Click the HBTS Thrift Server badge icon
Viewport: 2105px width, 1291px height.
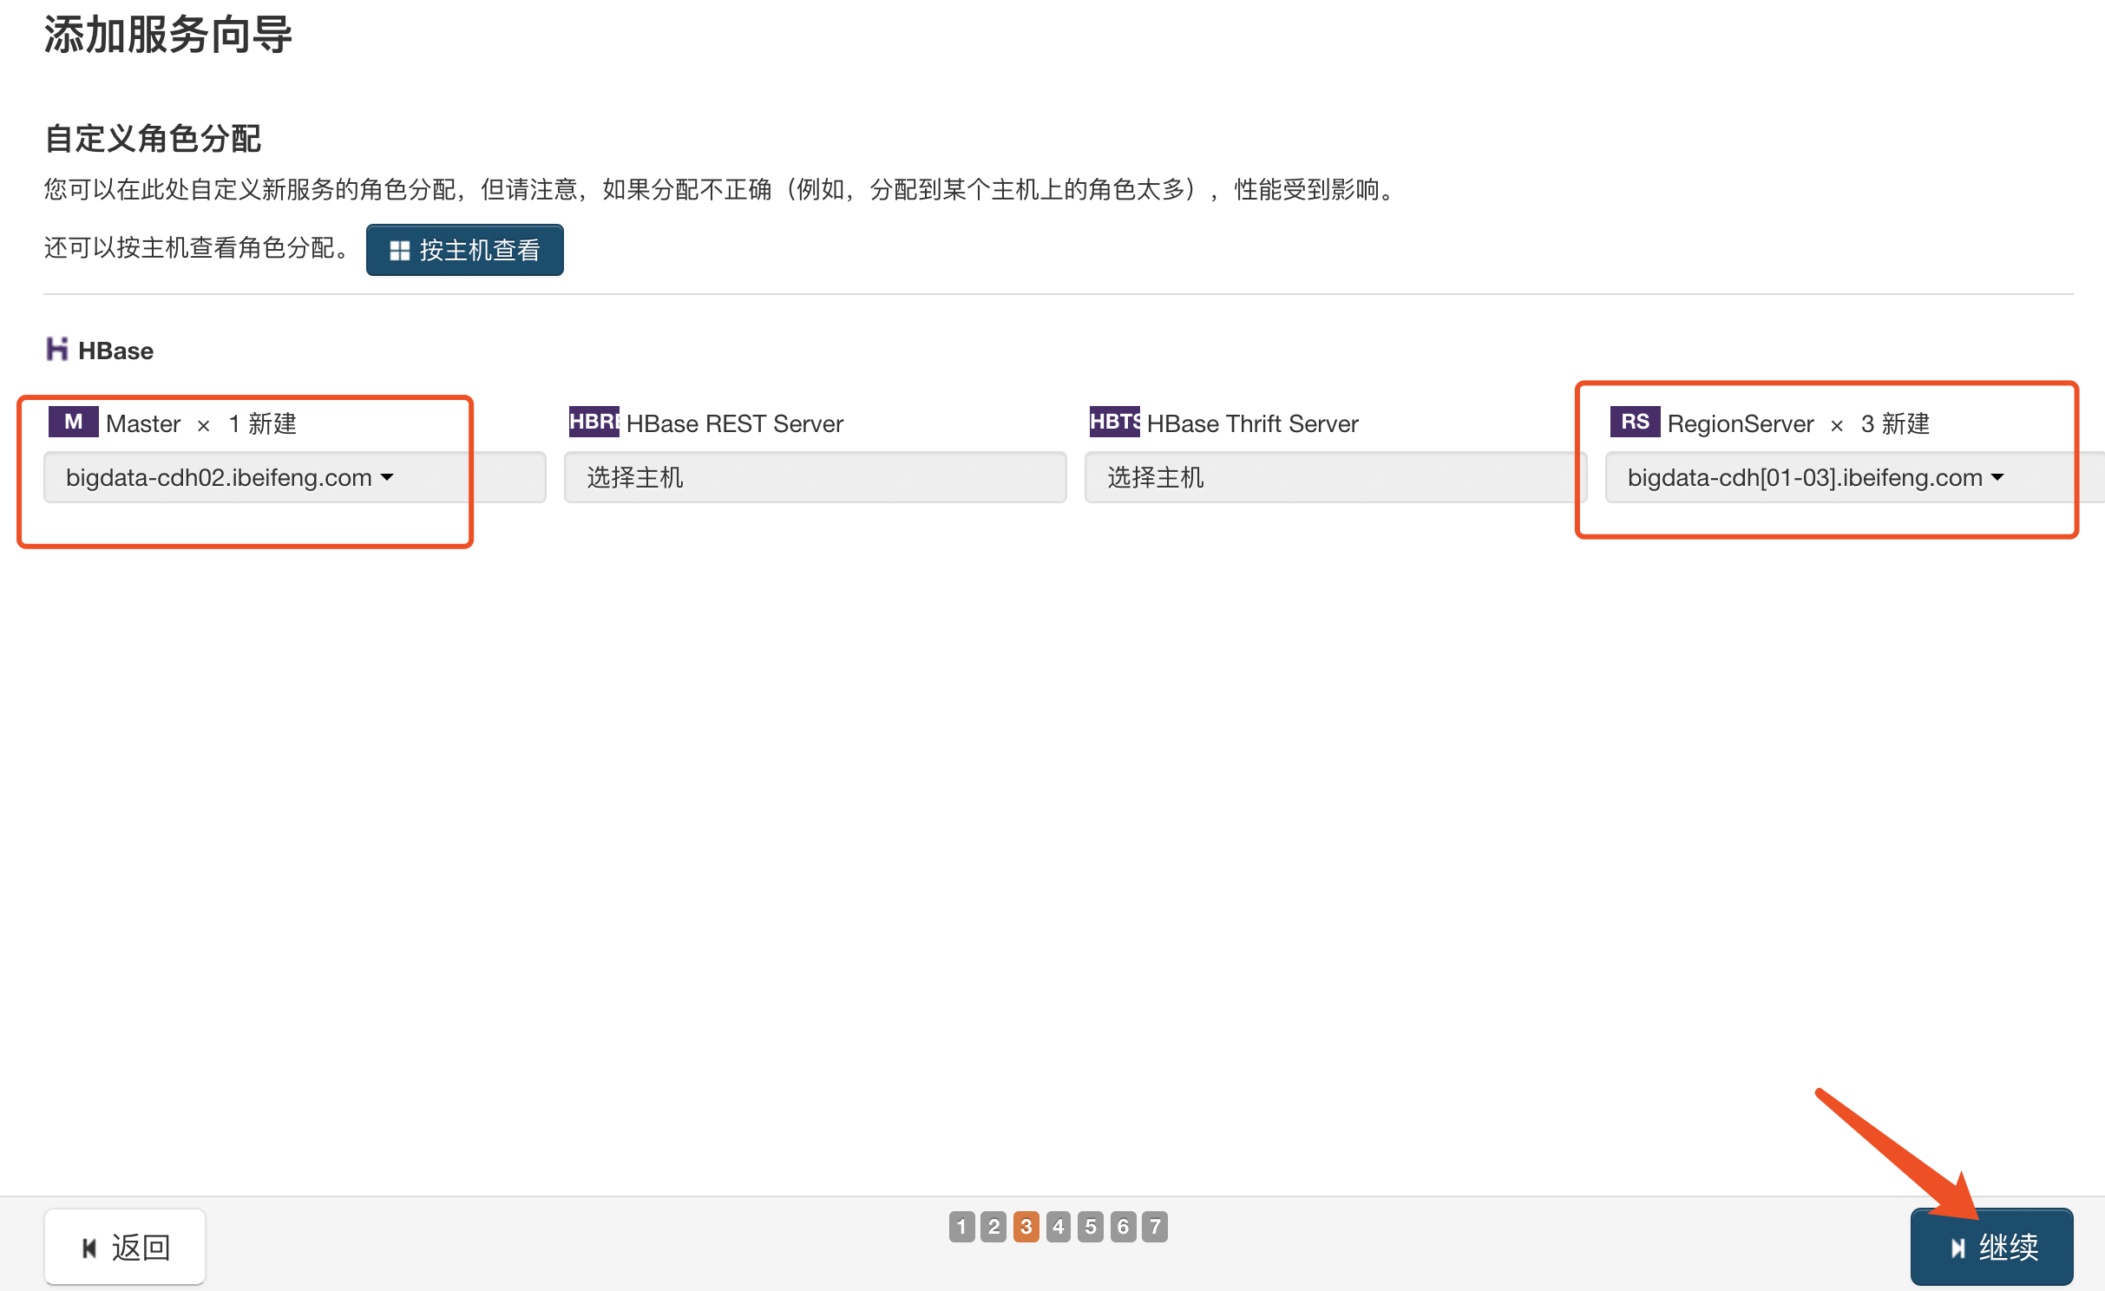click(x=1114, y=423)
